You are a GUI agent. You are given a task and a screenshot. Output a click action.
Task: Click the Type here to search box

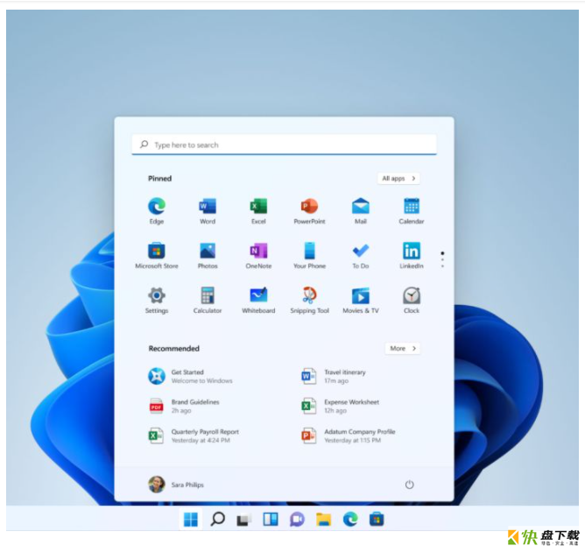click(x=285, y=145)
